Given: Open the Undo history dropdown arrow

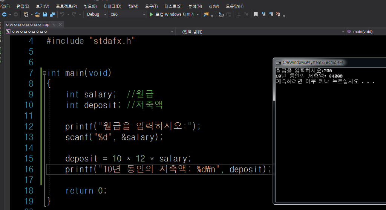Looking at the screenshot, I should 68,15.
